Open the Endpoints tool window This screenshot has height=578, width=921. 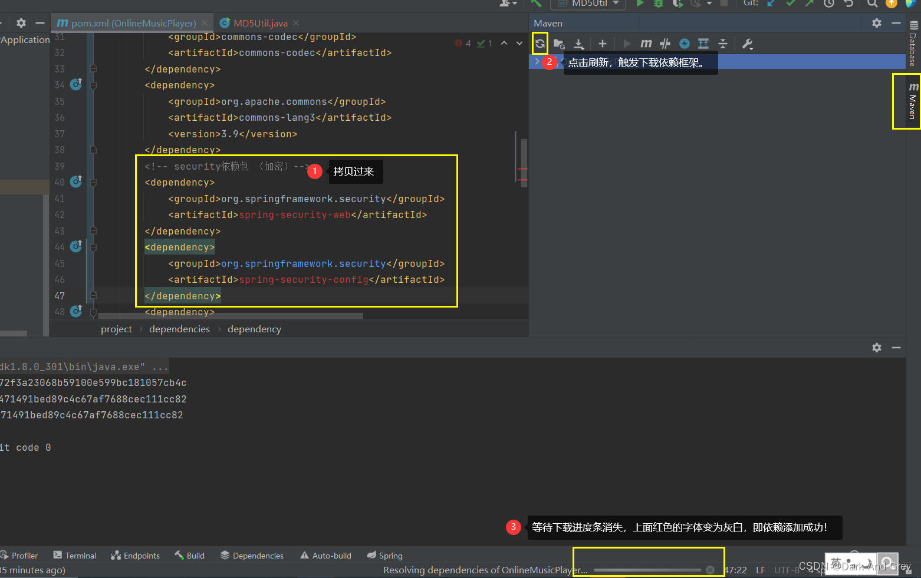135,556
